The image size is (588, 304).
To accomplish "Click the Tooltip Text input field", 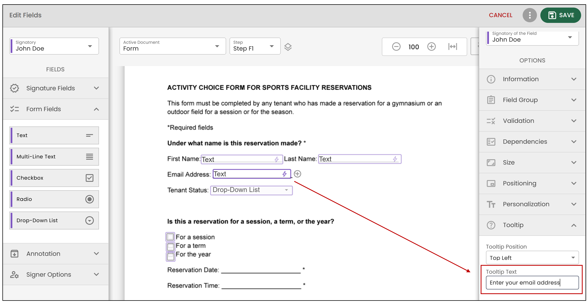I will click(x=532, y=283).
